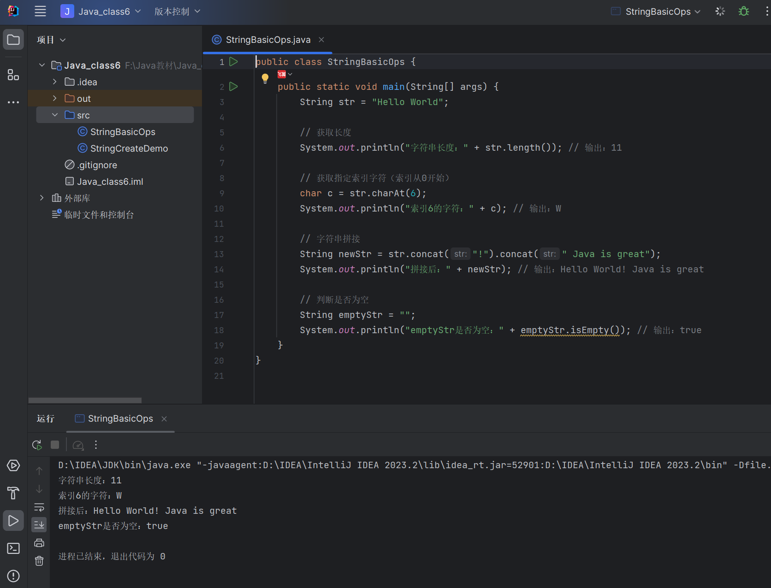Click the debug bug icon in title bar
Viewport: 771px width, 588px height.
click(744, 11)
